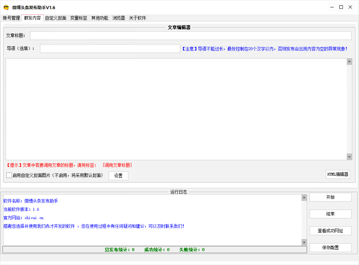Switch to the 浏览器 tab
Image resolution: width=359 pixels, height=265 pixels.
[x=119, y=18]
